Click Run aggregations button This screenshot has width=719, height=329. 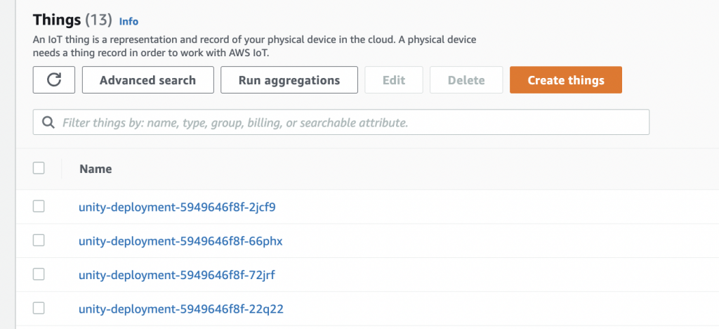(289, 80)
